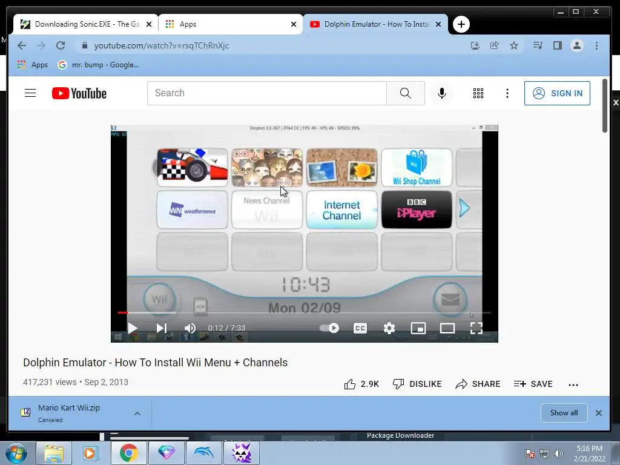Seek on the video progress bar

(x=304, y=313)
